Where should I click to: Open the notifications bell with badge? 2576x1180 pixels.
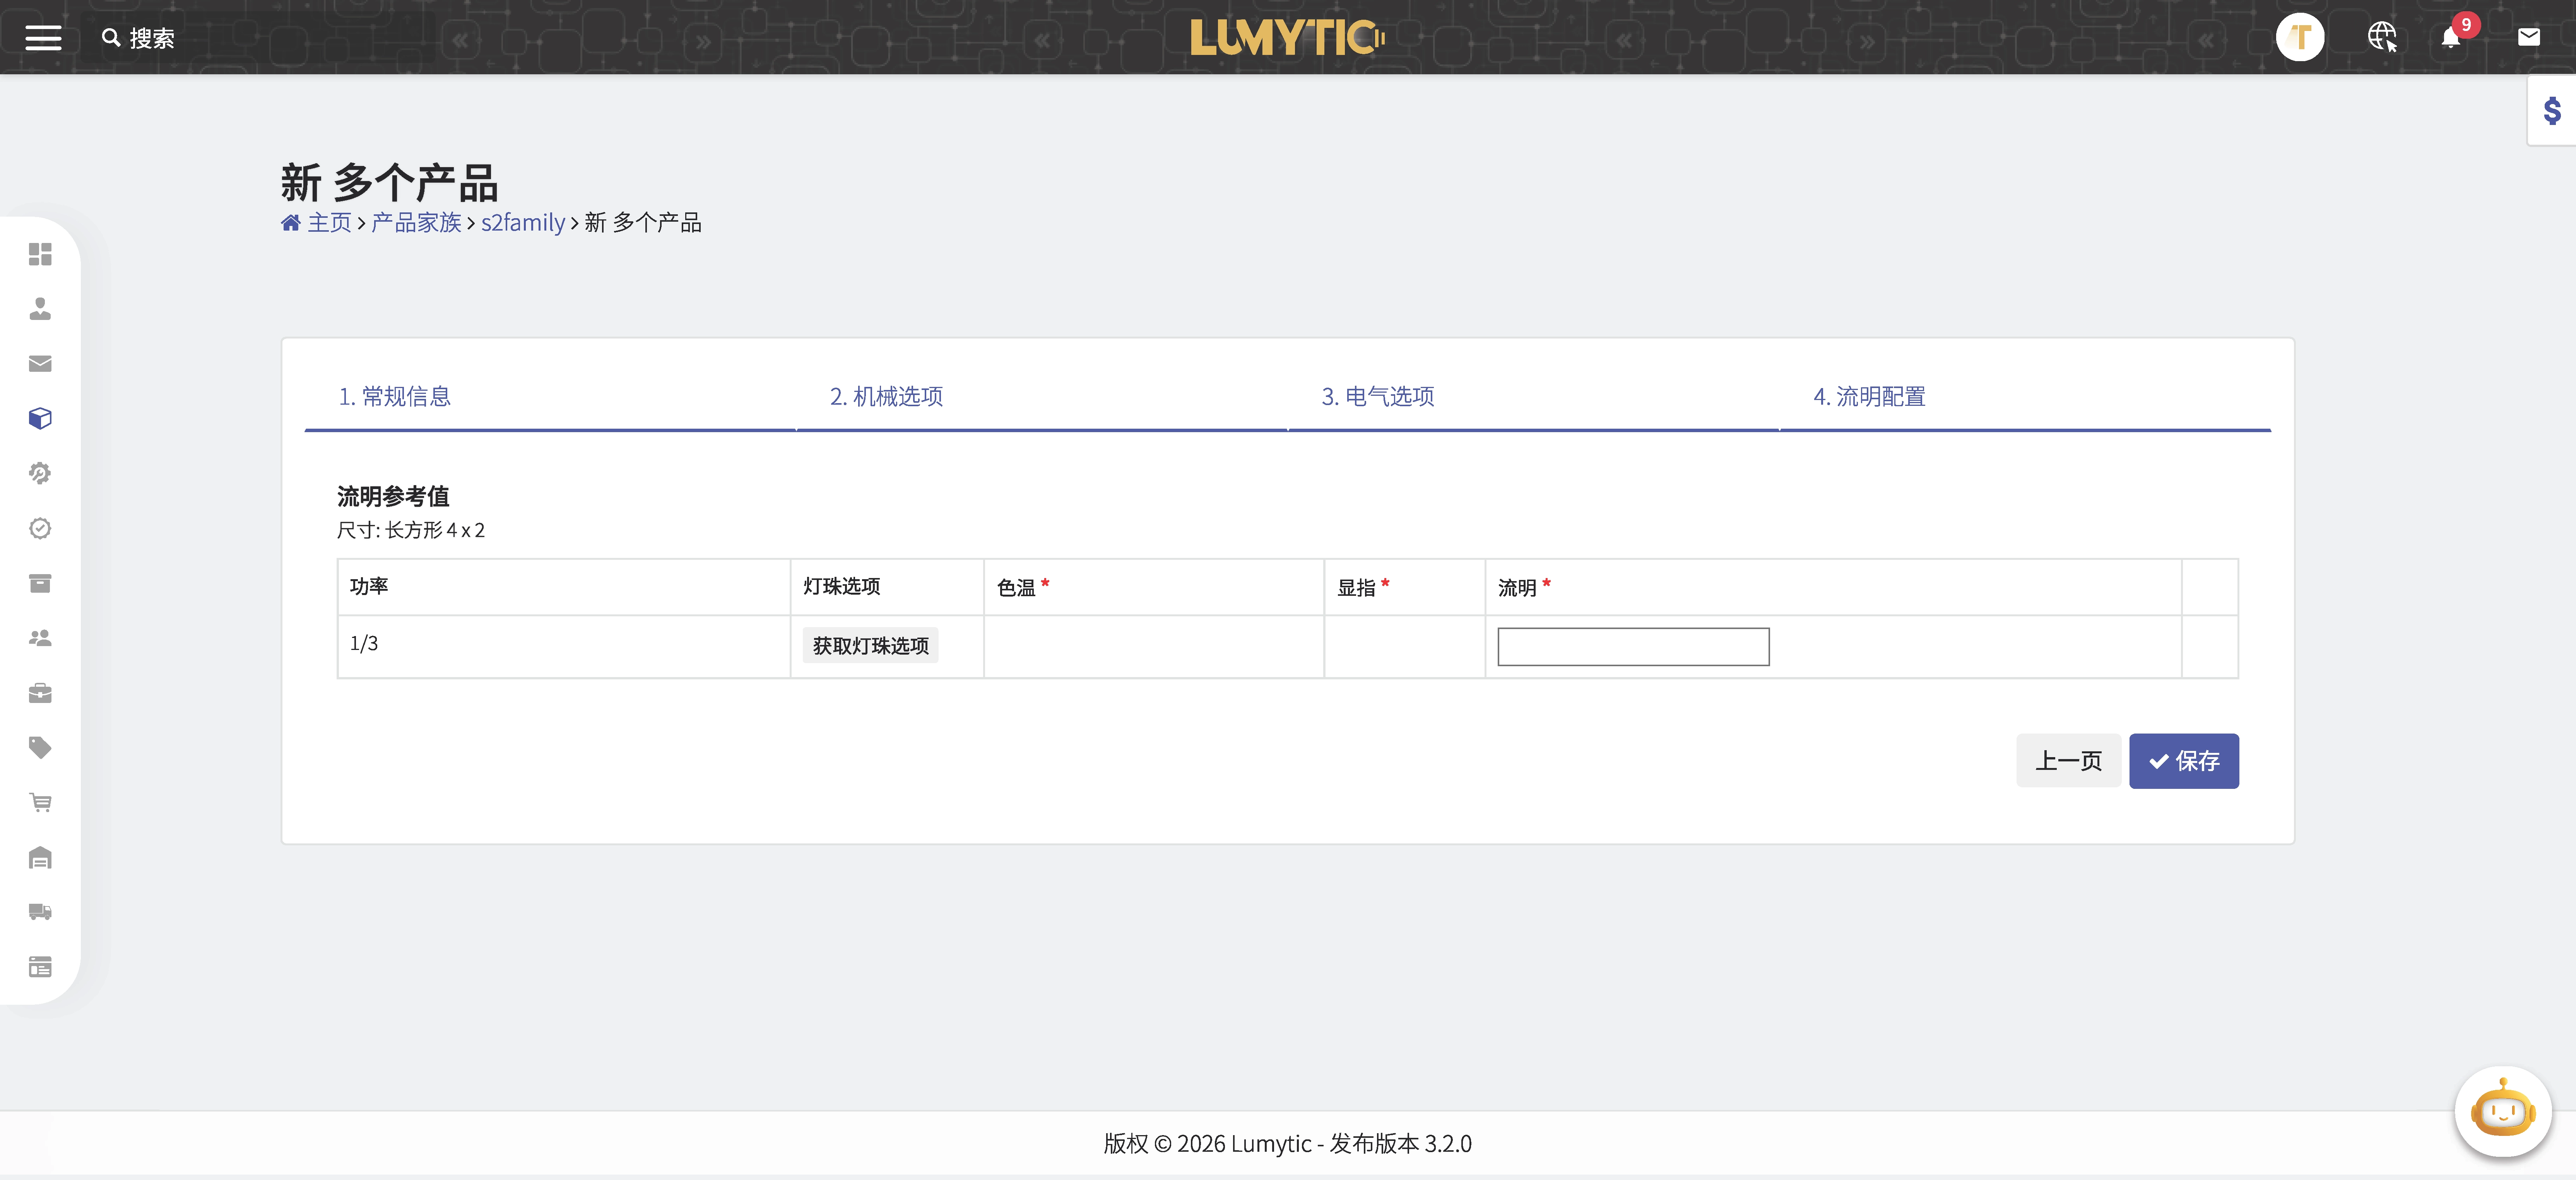2450,38
